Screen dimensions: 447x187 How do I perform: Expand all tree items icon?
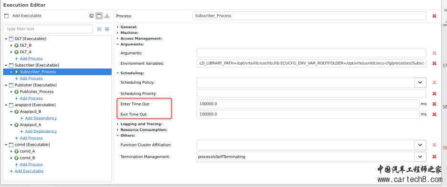tap(107, 29)
